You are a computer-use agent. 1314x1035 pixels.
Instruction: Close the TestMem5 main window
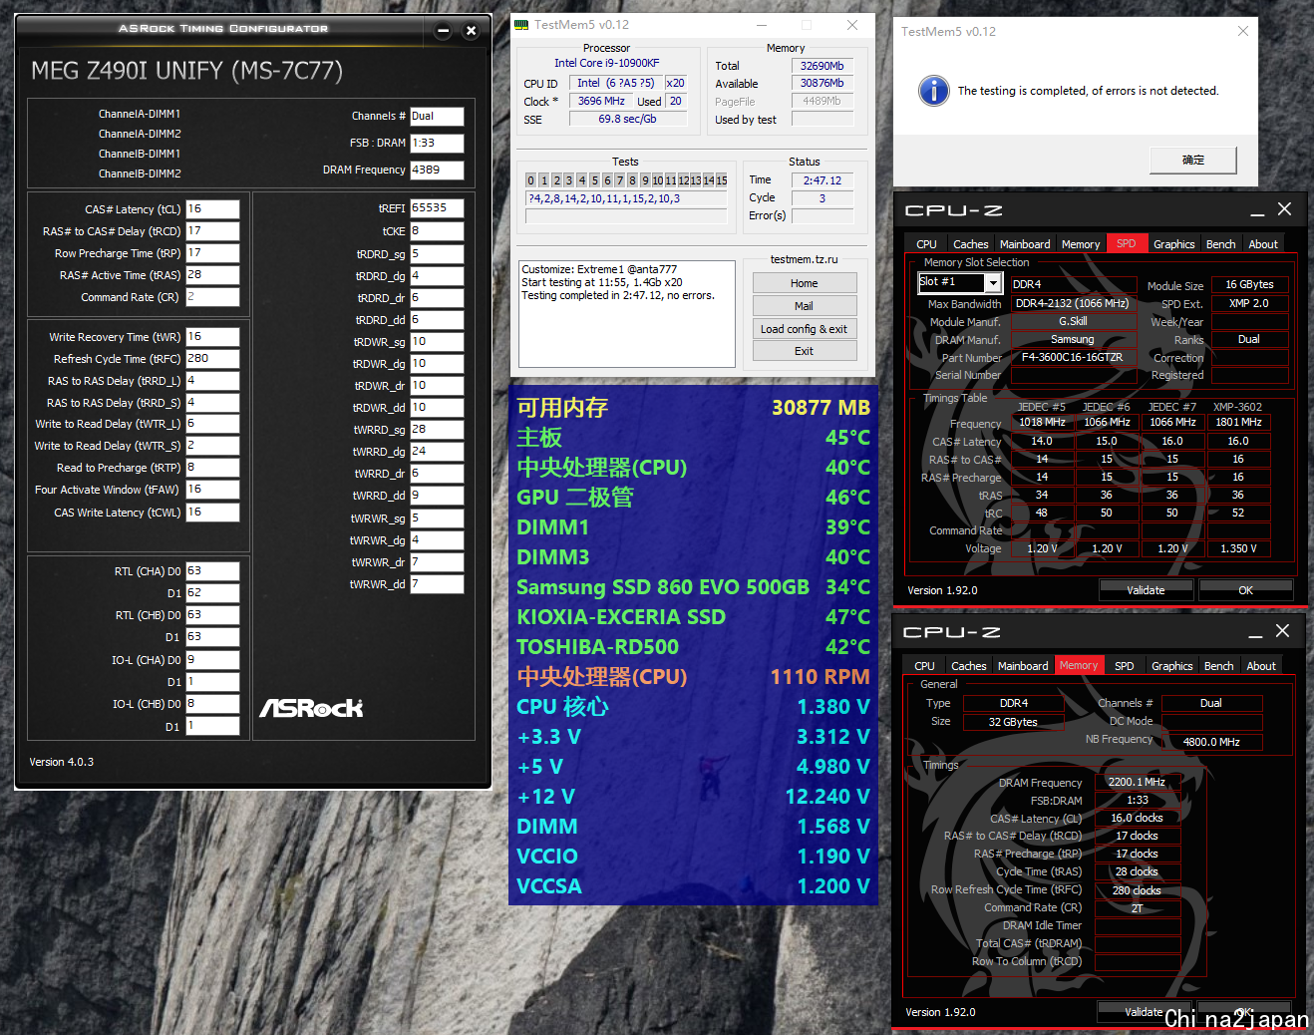pyautogui.click(x=852, y=25)
